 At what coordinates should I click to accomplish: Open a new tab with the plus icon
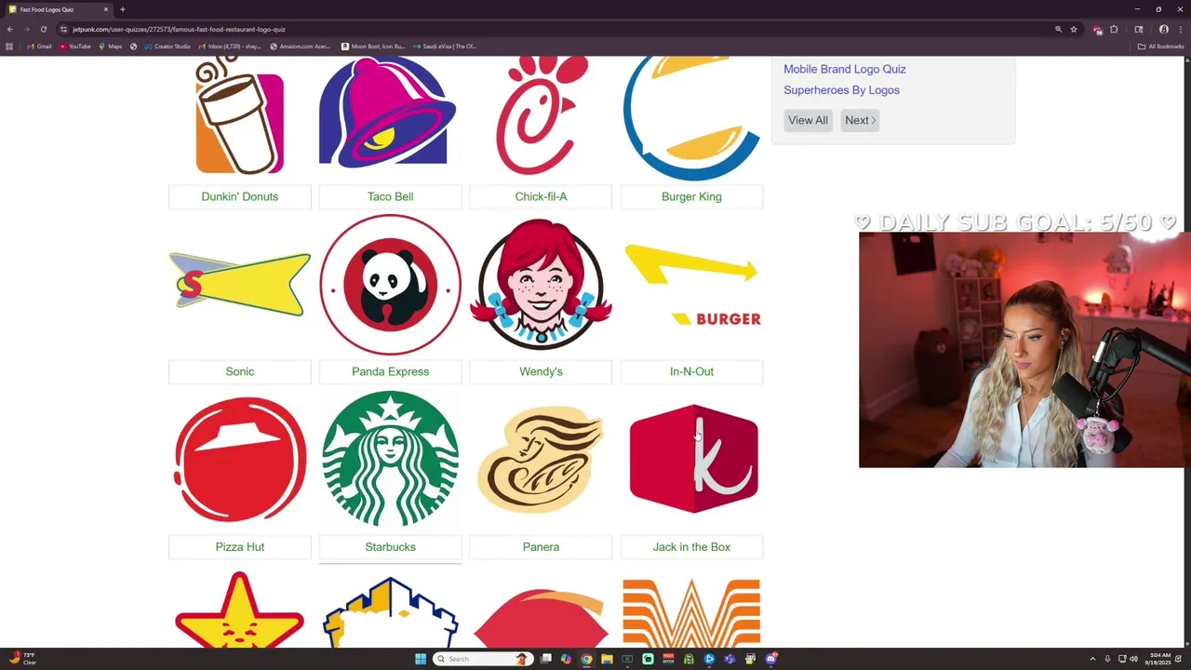coord(122,9)
